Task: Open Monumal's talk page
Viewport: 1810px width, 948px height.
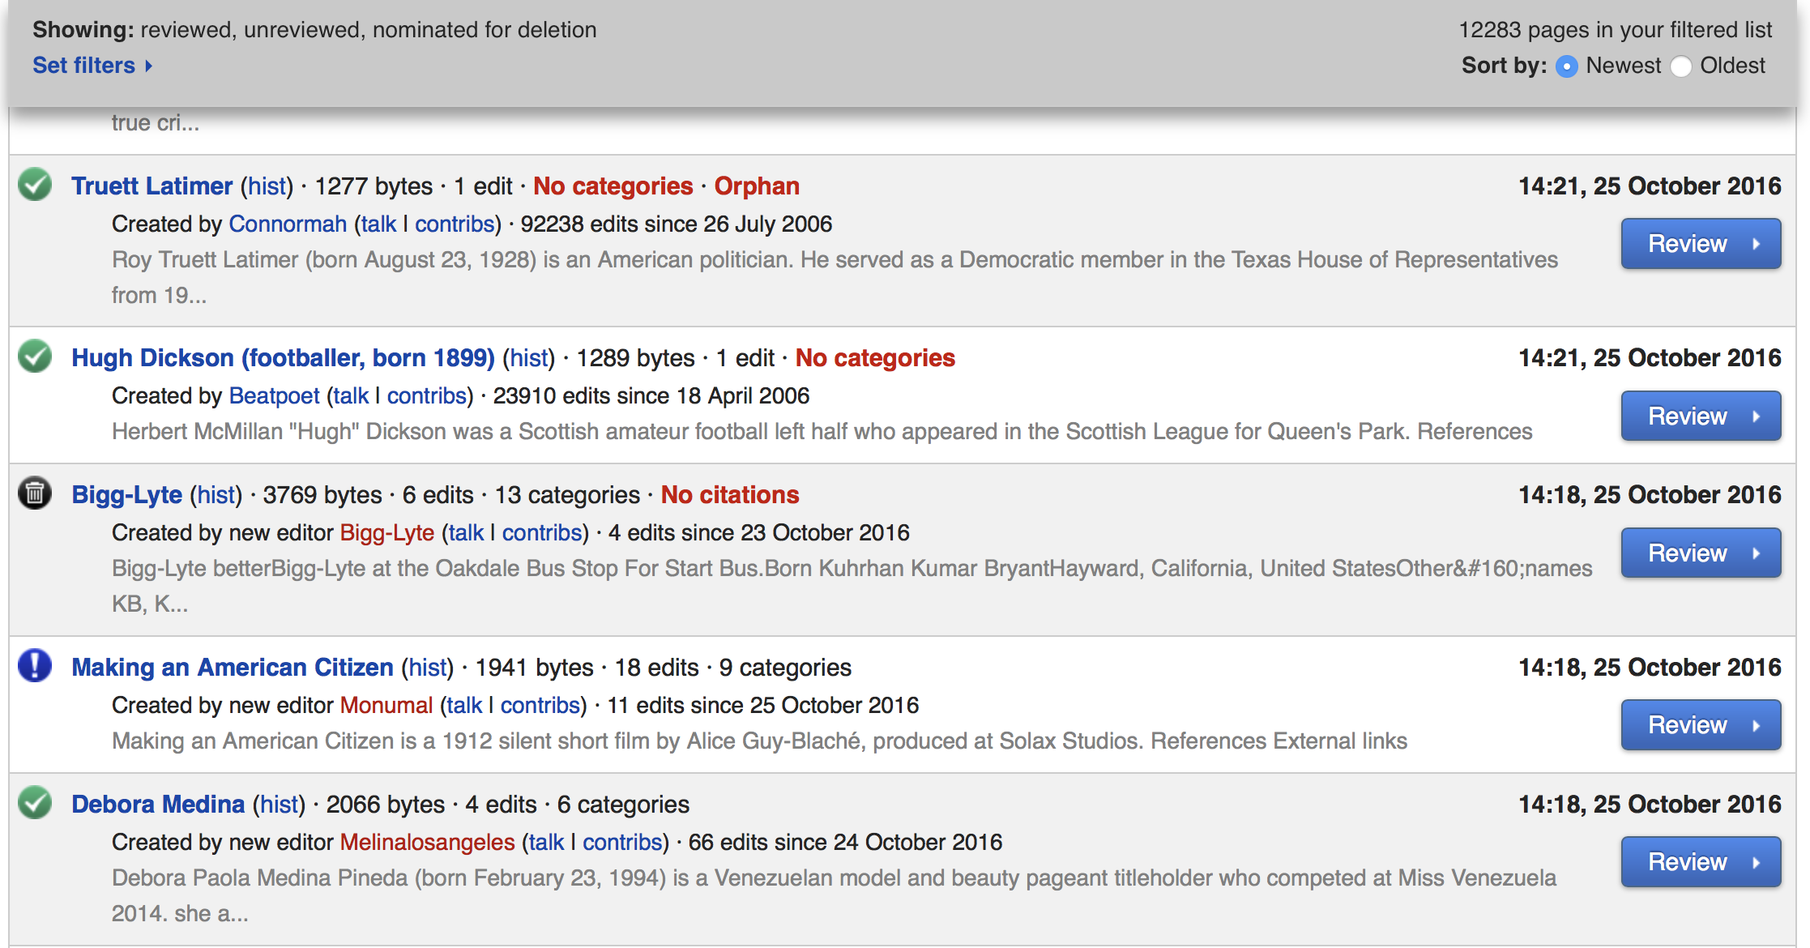Action: [464, 705]
